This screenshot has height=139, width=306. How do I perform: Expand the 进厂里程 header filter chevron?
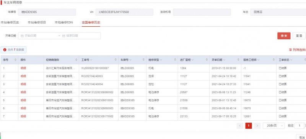coord(193,60)
